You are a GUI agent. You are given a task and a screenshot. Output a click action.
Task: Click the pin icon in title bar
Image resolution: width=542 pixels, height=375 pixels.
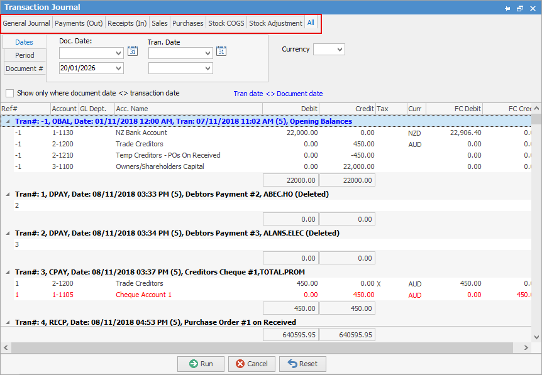click(507, 8)
